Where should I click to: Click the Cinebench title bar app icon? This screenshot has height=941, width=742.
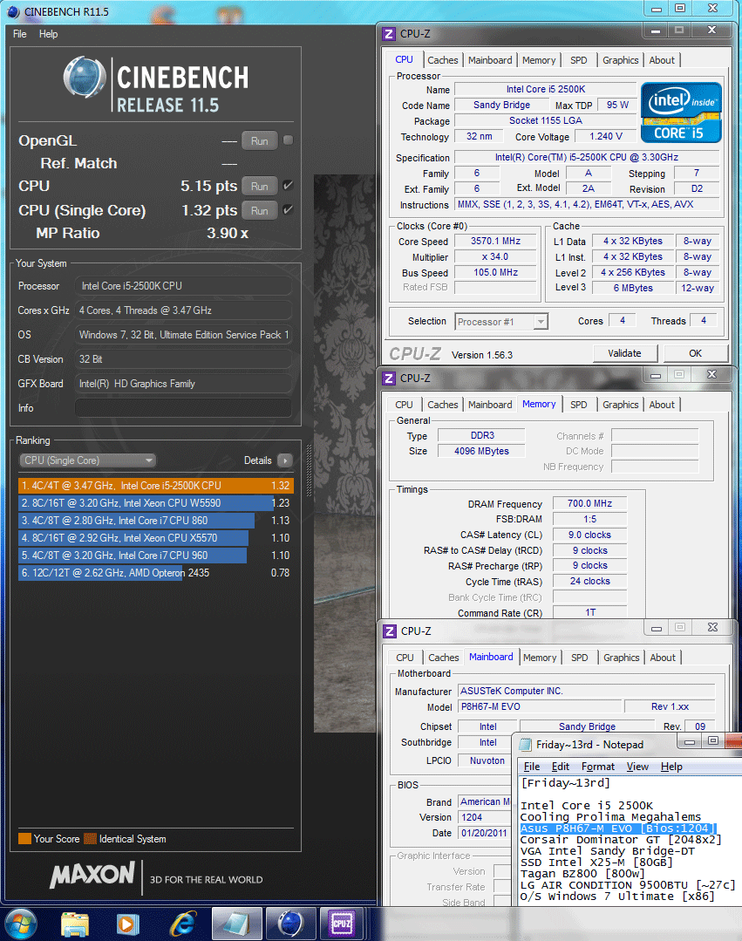13,11
